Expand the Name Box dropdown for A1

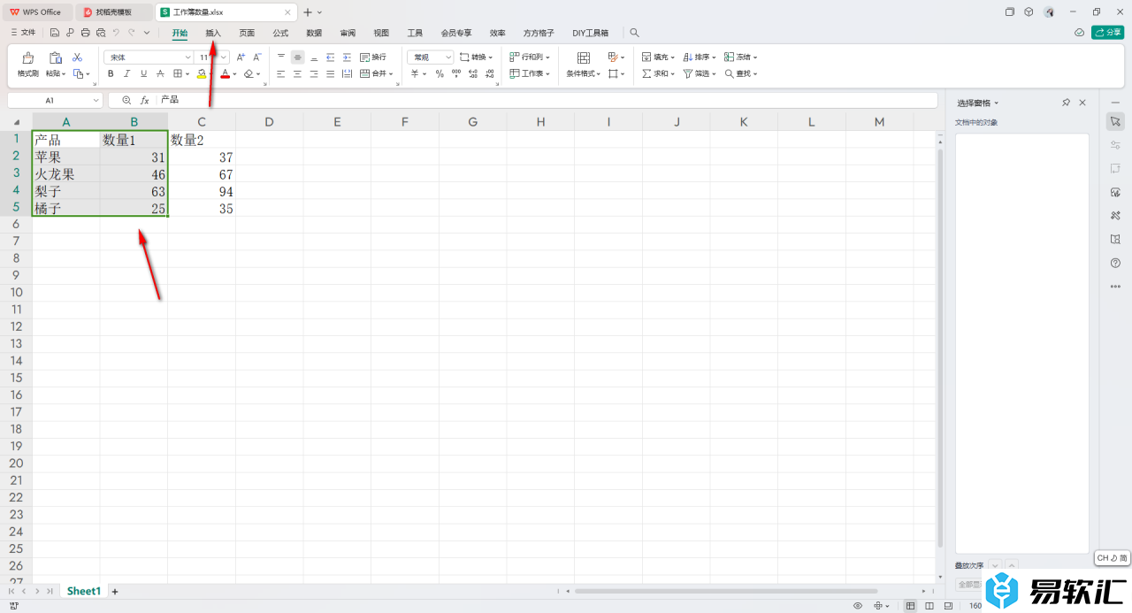96,101
